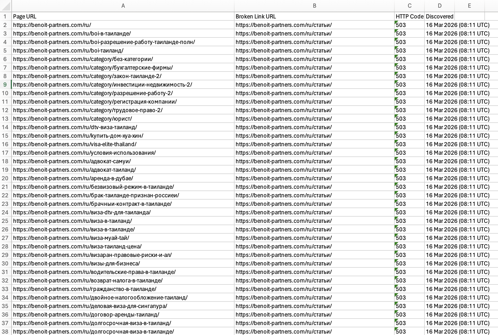Select the cell ending "category/юрист/"
Viewport: 498px width, 335px height.
coord(123,119)
